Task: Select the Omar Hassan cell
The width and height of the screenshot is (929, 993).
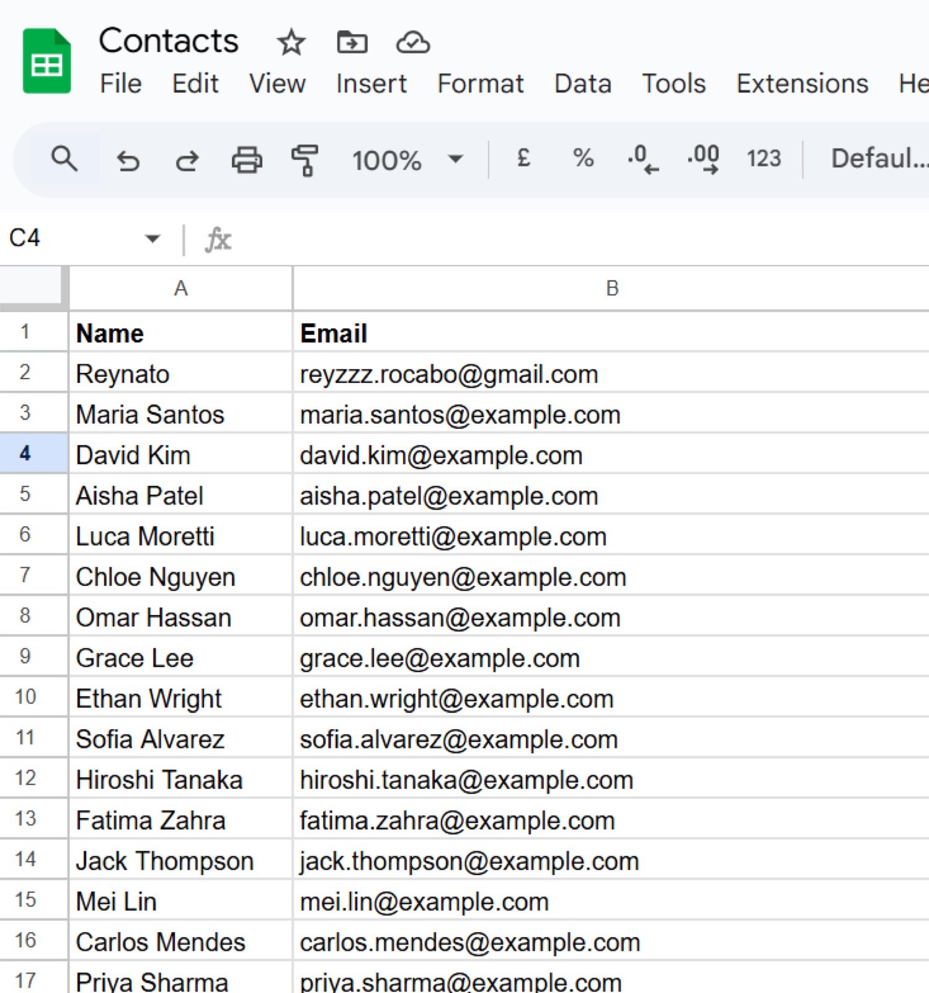Action: click(x=180, y=617)
